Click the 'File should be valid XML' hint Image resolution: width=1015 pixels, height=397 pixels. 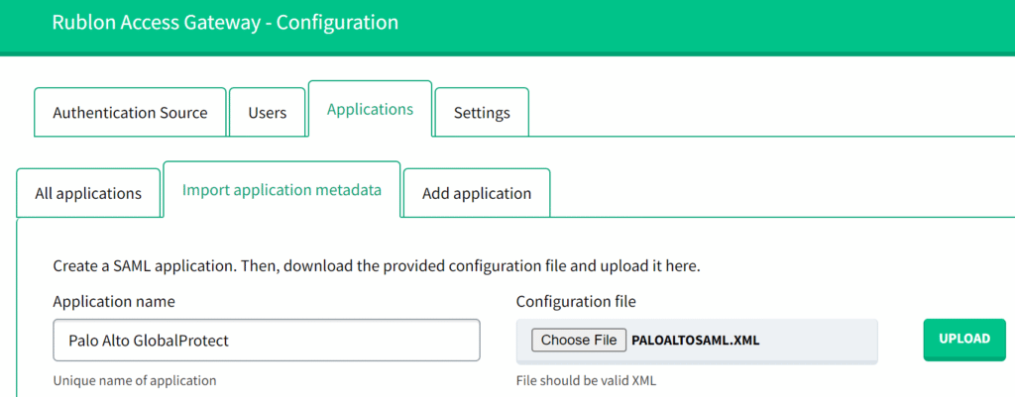click(x=585, y=380)
